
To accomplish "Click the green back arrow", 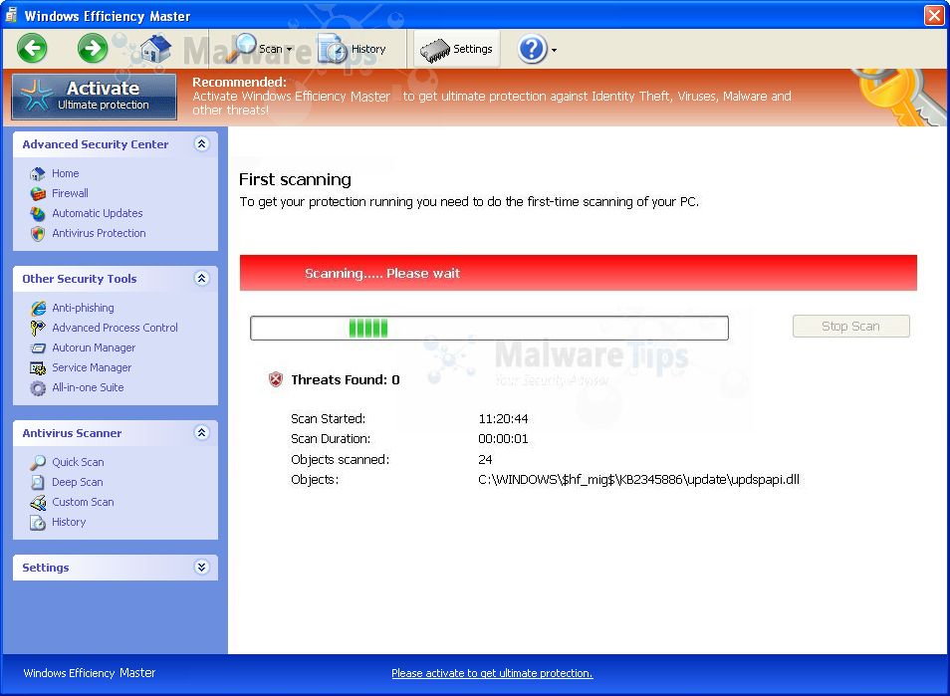I will click(x=32, y=48).
